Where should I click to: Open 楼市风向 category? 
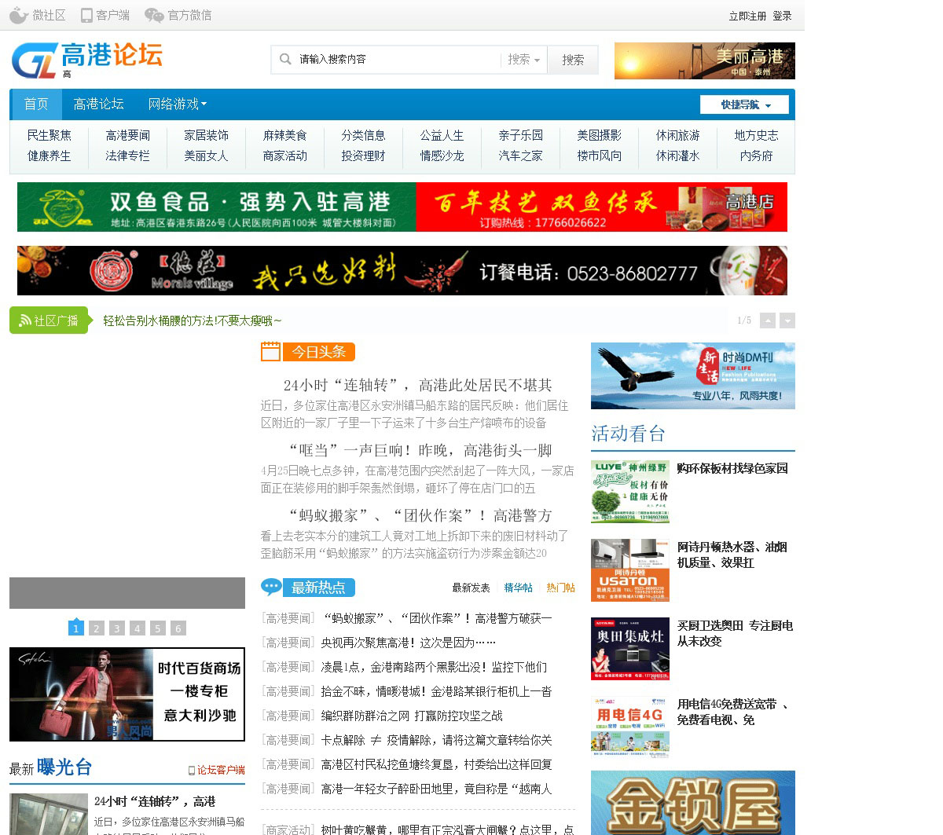pos(599,156)
